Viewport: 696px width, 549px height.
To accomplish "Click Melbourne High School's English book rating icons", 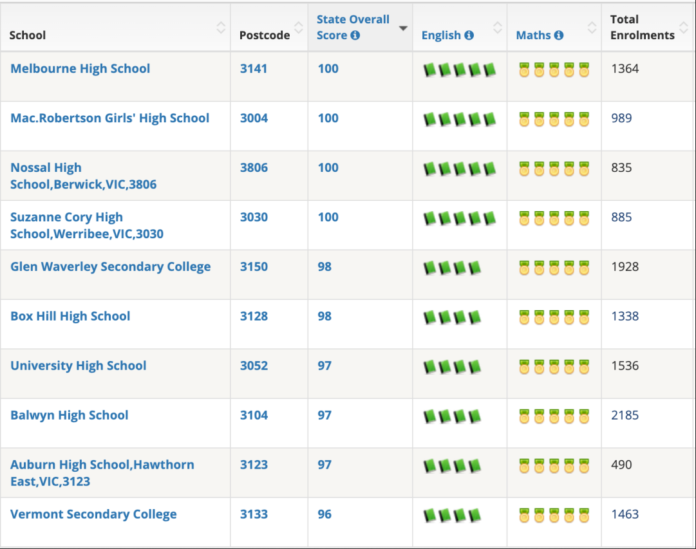I will coord(460,70).
